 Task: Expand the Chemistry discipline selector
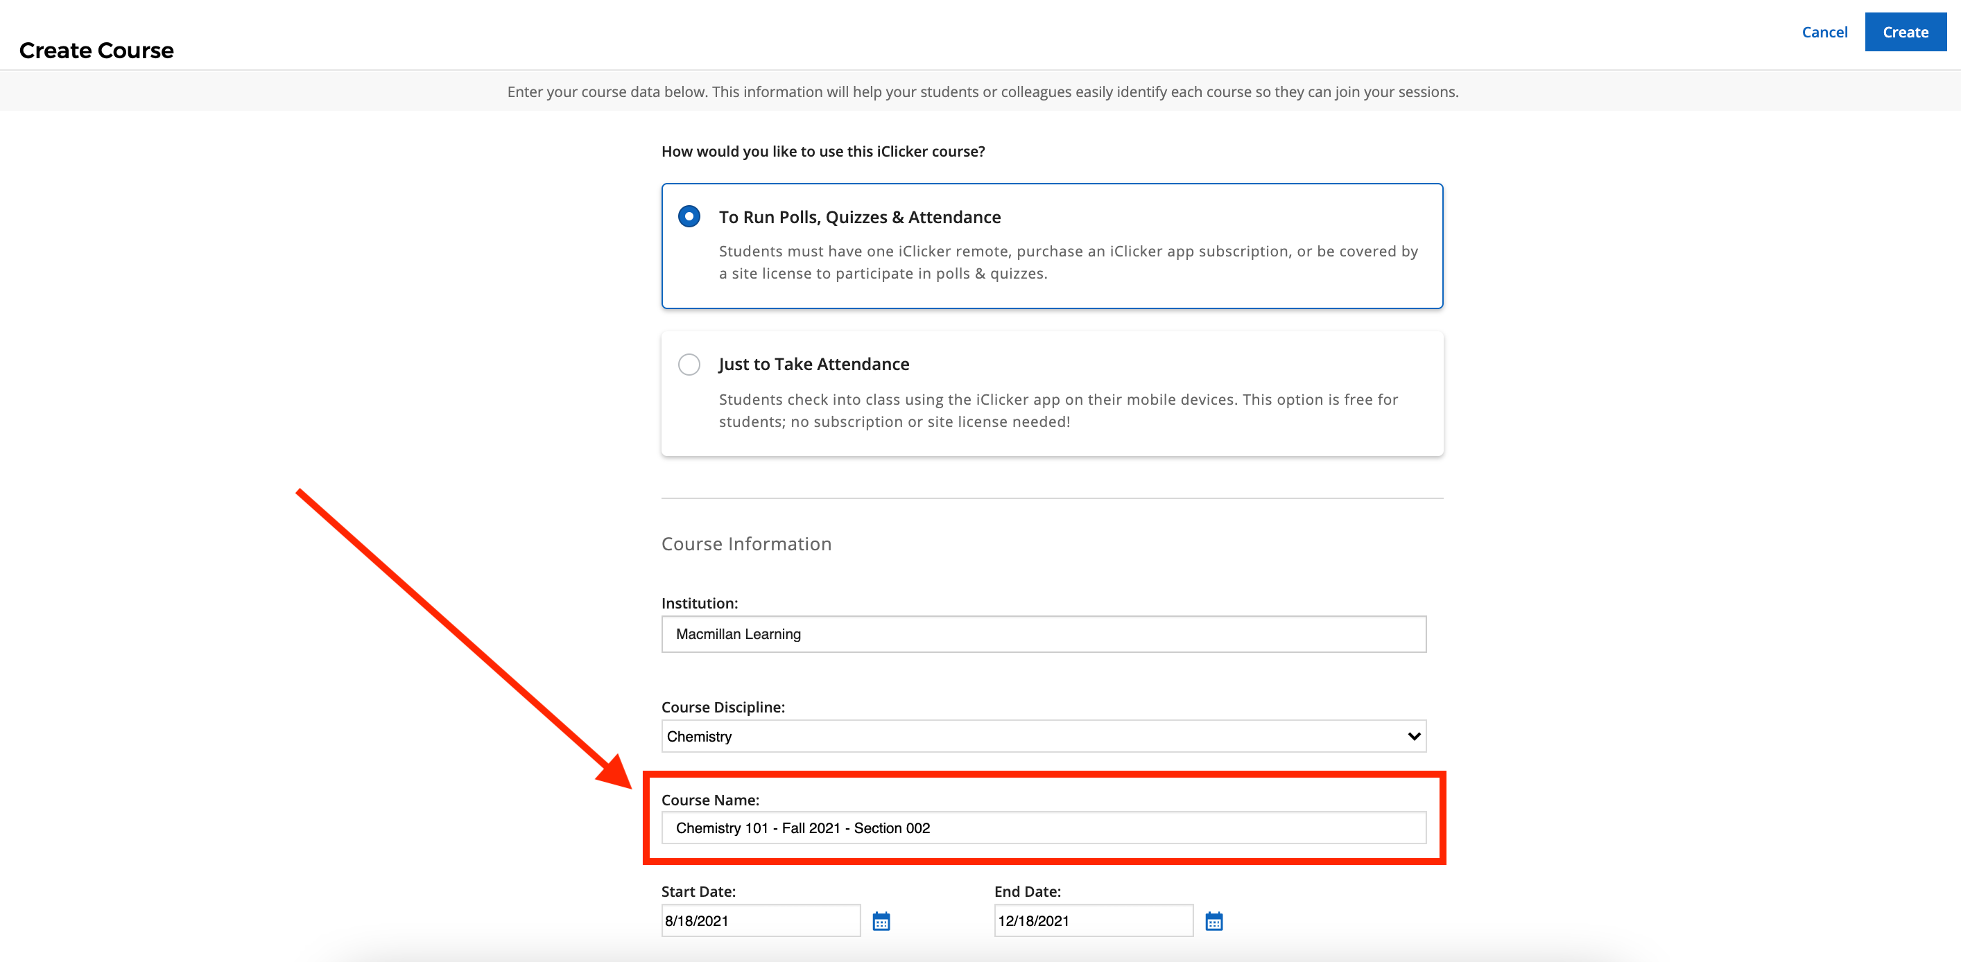[x=1043, y=736]
